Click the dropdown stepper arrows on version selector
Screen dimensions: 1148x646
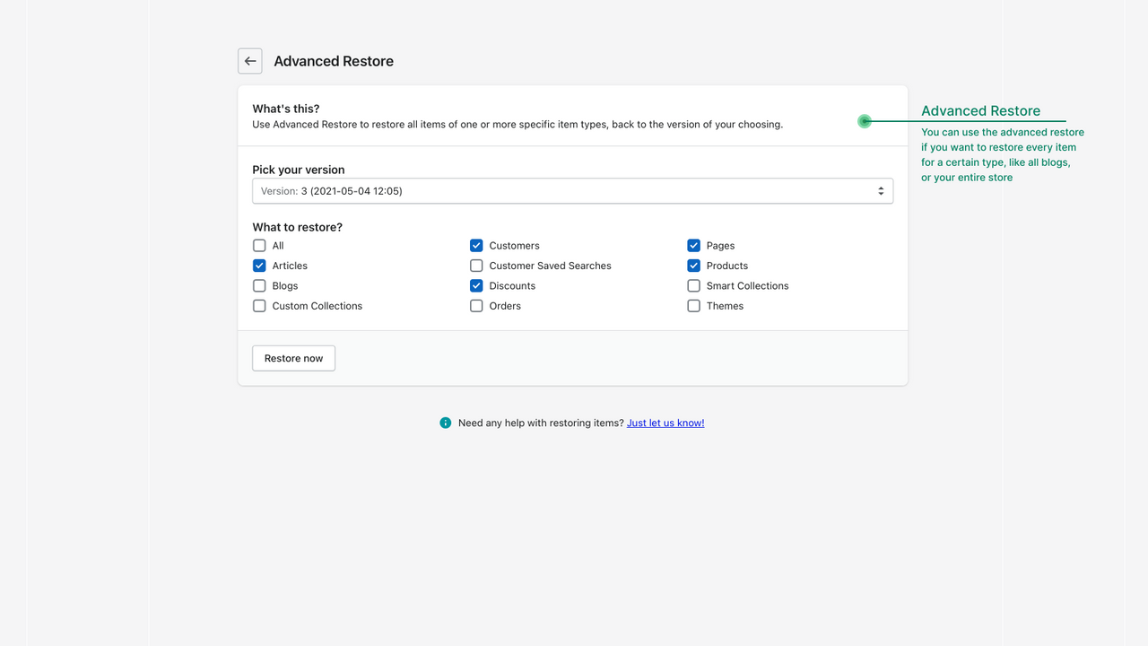pyautogui.click(x=881, y=190)
